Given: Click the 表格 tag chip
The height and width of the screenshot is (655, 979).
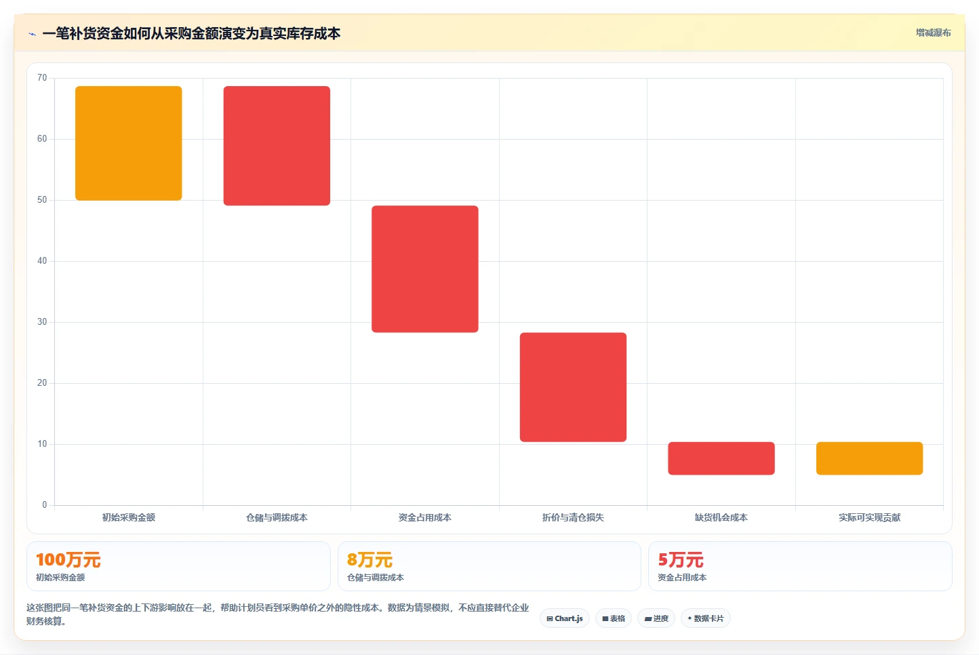Looking at the screenshot, I should point(614,618).
